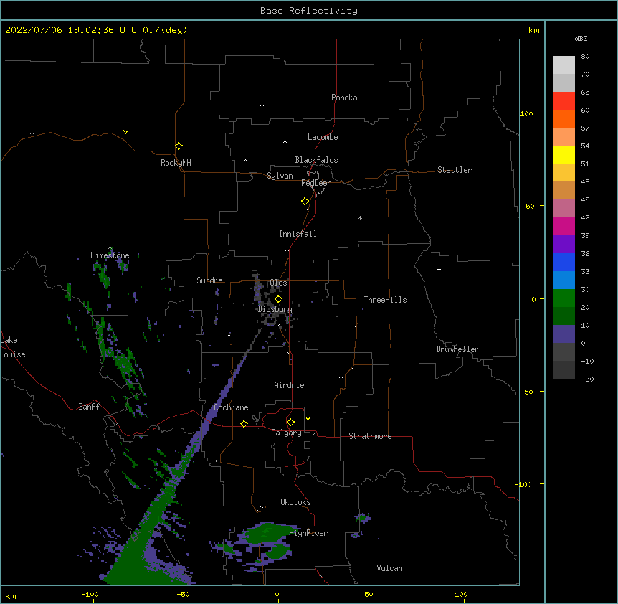The height and width of the screenshot is (604, 618).
Task: Select the Blackfalds label
Action: tap(316, 160)
